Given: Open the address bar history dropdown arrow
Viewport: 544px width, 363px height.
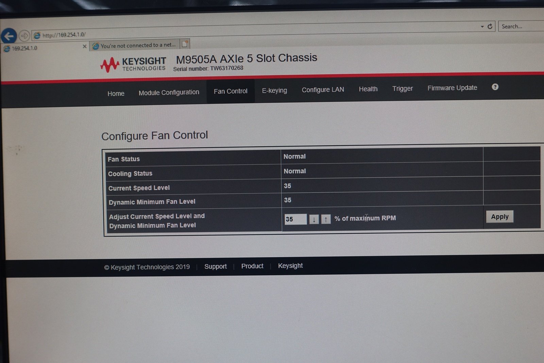Looking at the screenshot, I should click(x=482, y=27).
